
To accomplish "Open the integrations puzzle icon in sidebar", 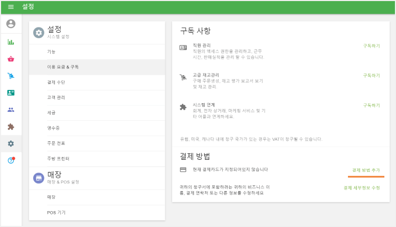I will click(11, 126).
